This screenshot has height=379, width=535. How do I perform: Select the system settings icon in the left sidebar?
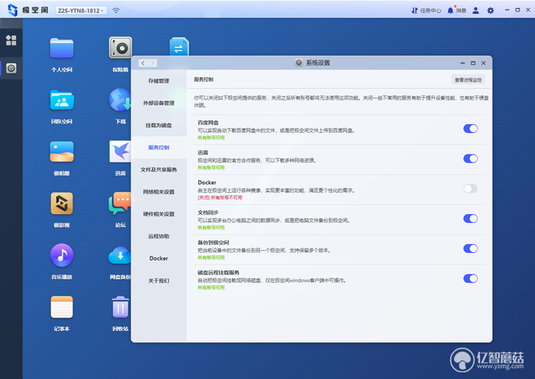pos(11,68)
